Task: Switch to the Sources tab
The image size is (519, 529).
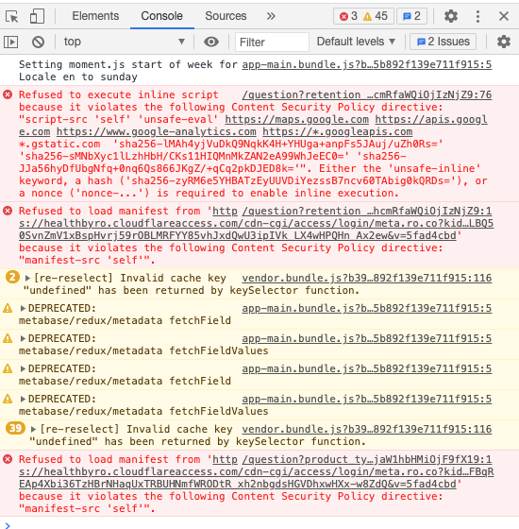Action: coord(226,16)
